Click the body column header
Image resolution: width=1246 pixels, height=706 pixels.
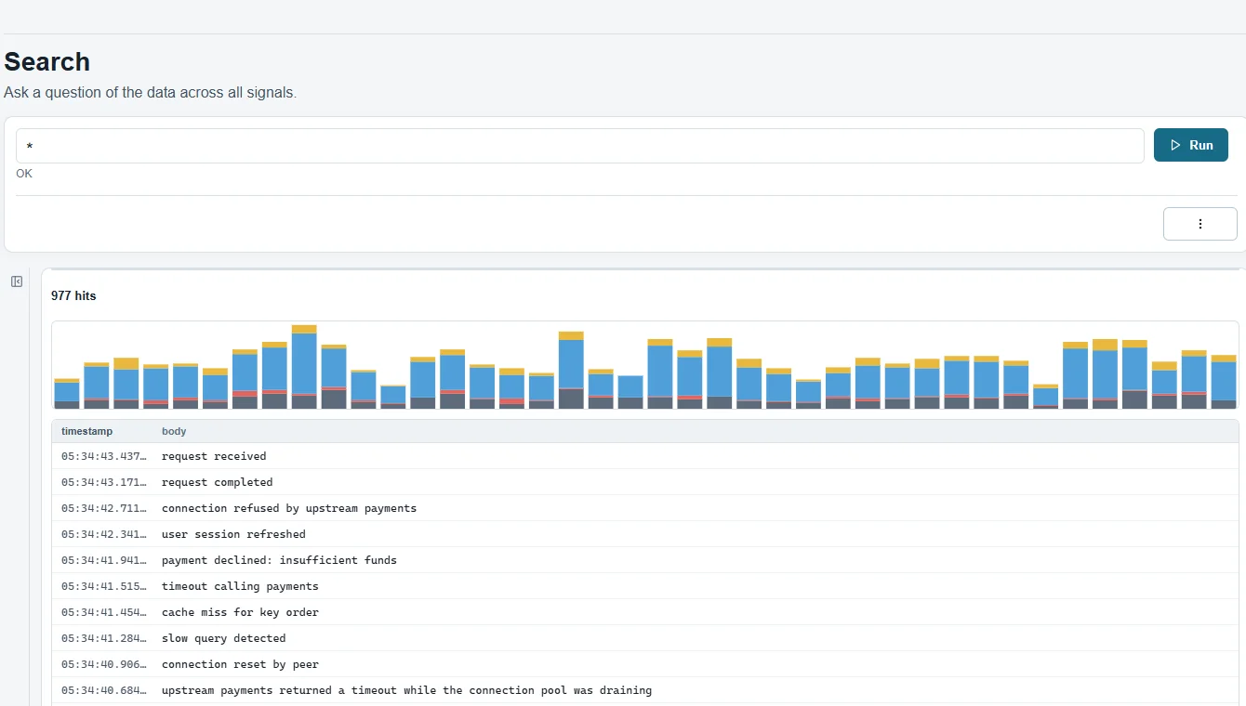[174, 431]
